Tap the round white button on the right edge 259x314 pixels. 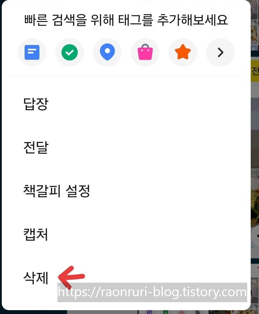point(255,236)
